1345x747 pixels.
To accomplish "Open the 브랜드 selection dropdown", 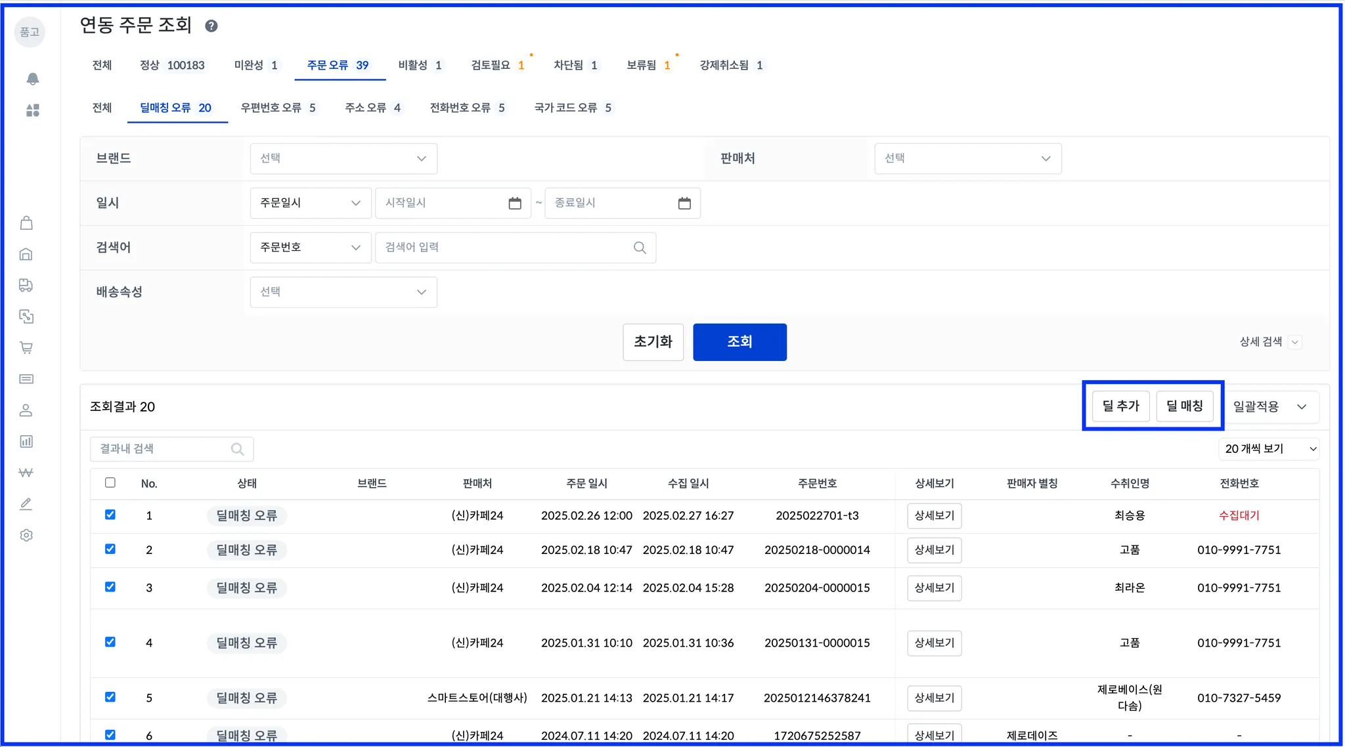I will (343, 159).
